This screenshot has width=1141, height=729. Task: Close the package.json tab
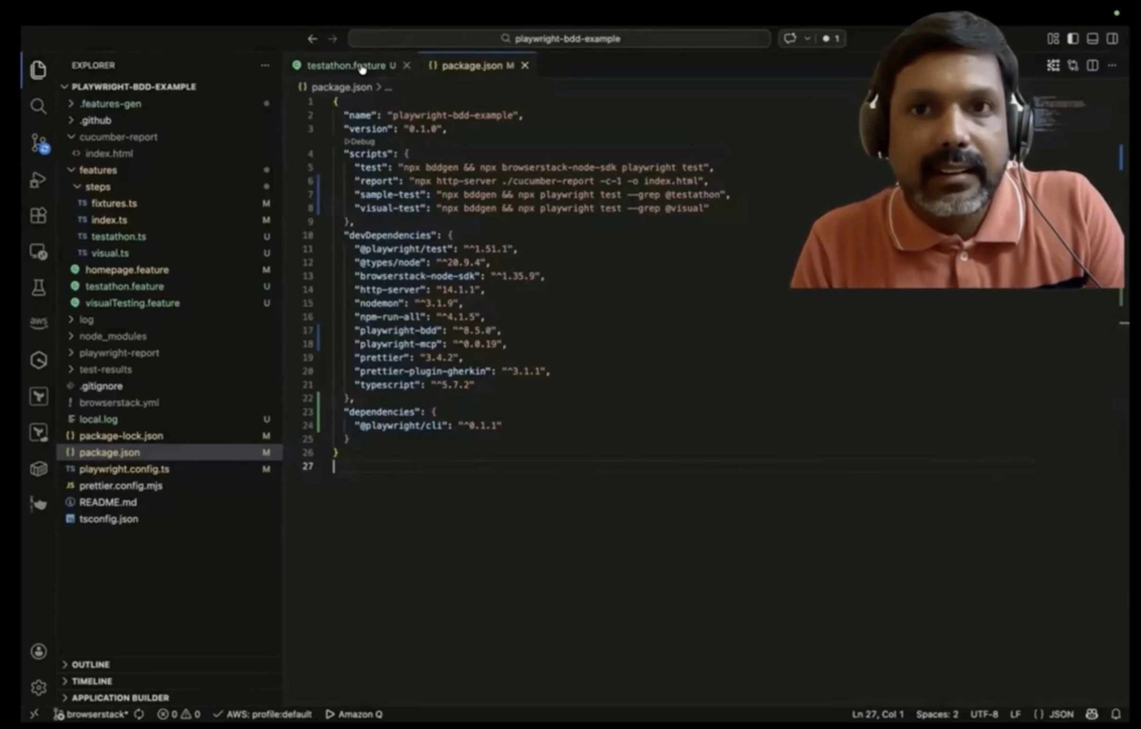(525, 66)
